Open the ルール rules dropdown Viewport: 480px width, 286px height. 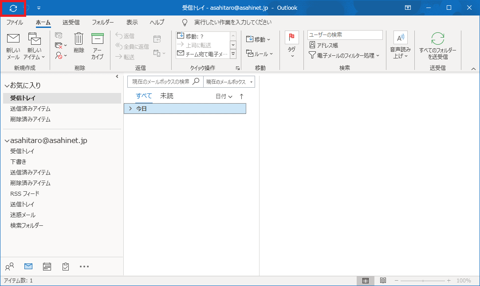[260, 54]
